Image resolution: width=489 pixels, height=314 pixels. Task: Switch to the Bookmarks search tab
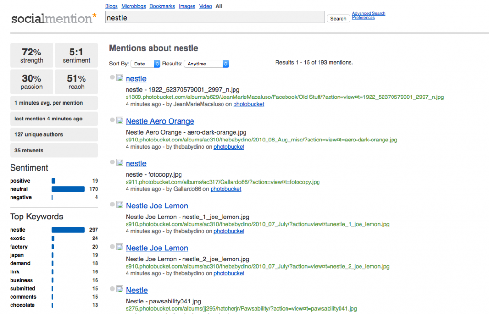point(162,6)
